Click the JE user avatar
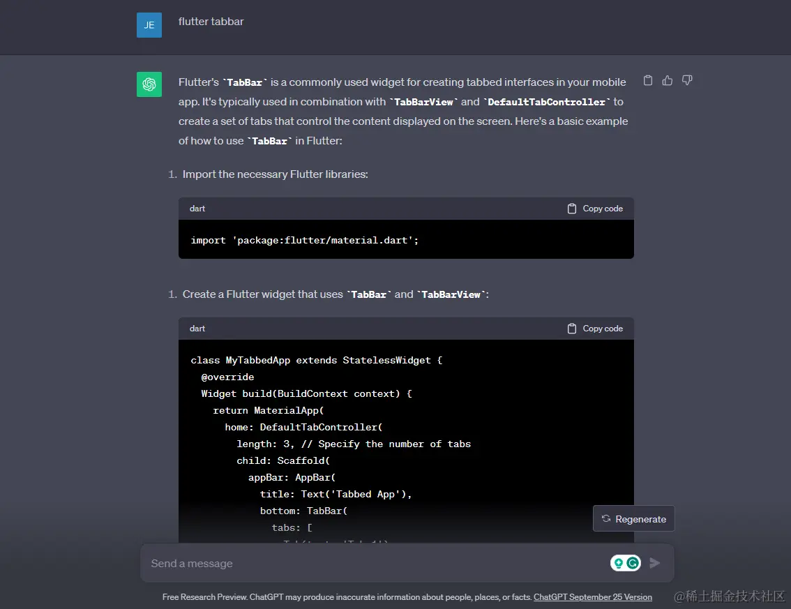Viewport: 791px width, 609px height. tap(149, 25)
